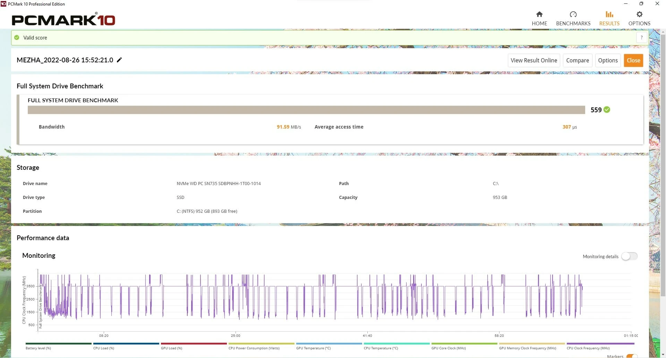Minimize the PCMark 10 window
Viewport: 666px width, 358px height.
pos(626,4)
